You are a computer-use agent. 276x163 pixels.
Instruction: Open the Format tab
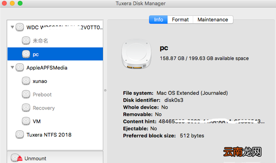(180, 20)
